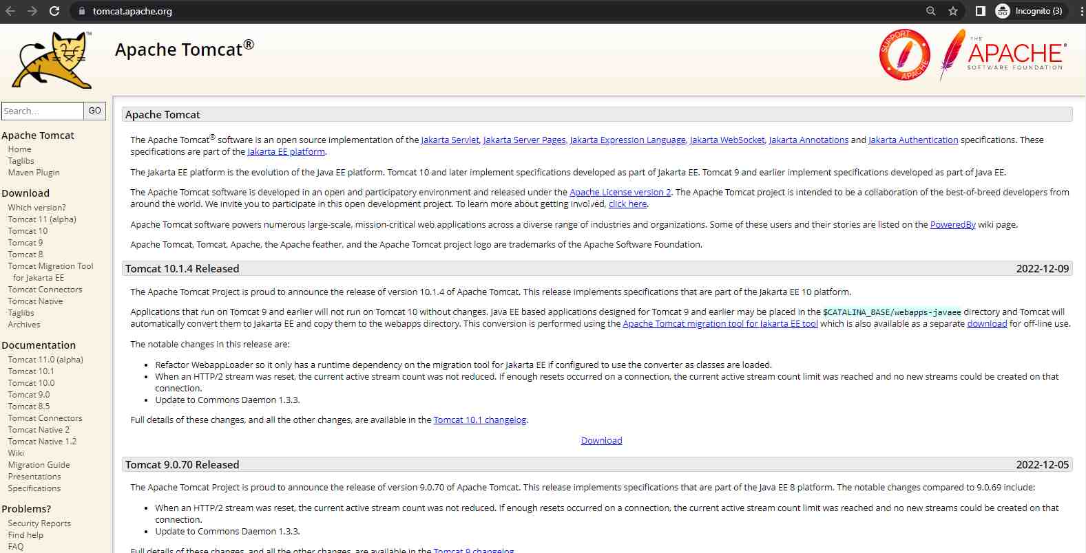Click the 2022-12-09 release date
Image resolution: width=1086 pixels, height=553 pixels.
coord(1043,269)
